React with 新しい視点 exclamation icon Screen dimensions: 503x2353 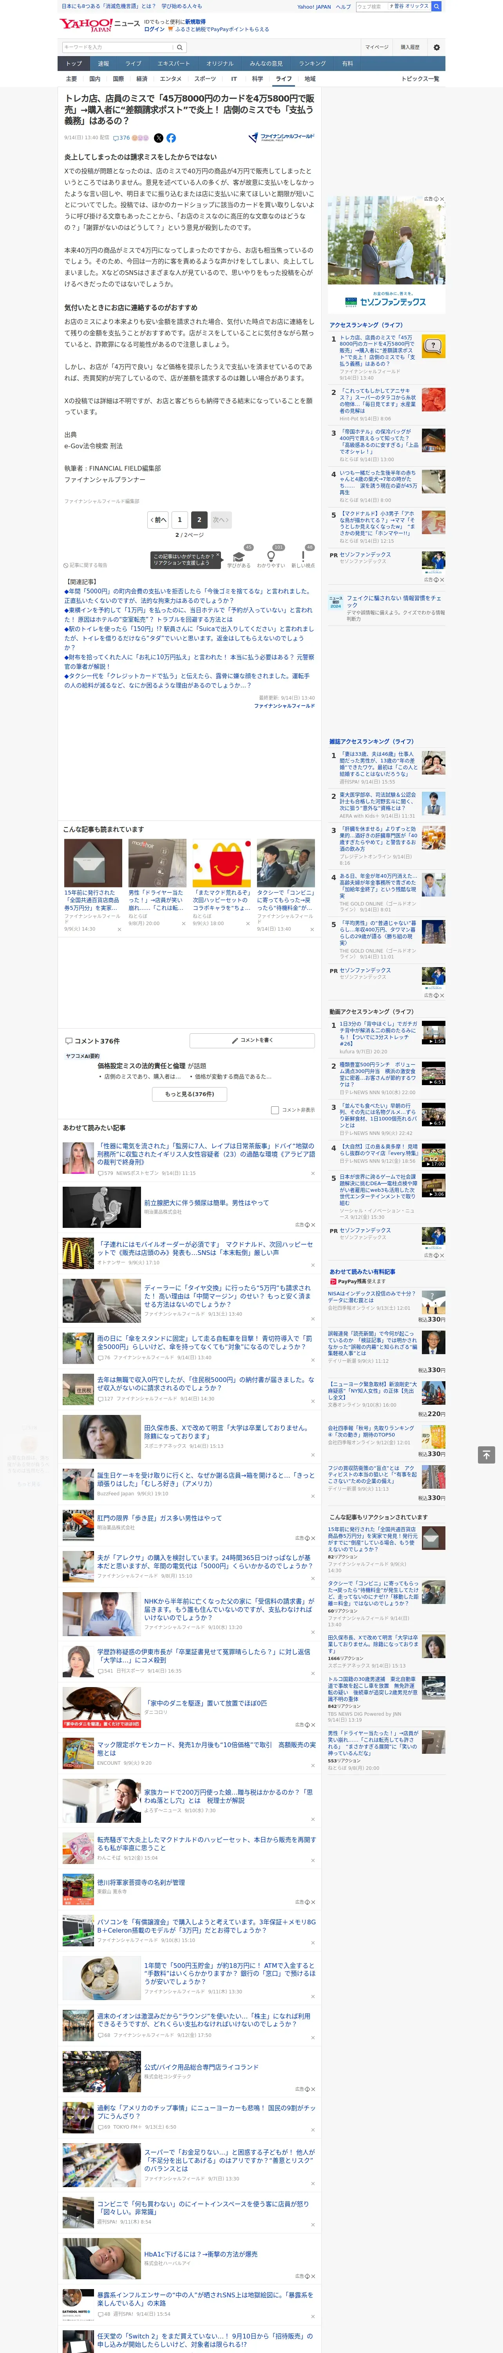pos(303,555)
